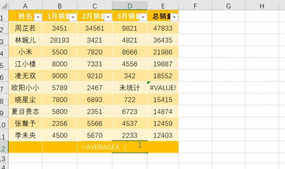285x169 pixels.
Task: Click the total cell 21986
Action: pyautogui.click(x=163, y=52)
